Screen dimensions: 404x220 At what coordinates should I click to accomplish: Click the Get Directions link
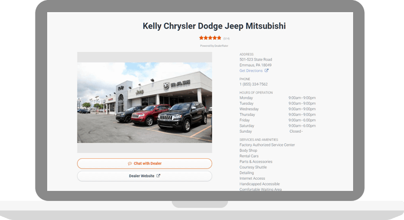pyautogui.click(x=251, y=71)
